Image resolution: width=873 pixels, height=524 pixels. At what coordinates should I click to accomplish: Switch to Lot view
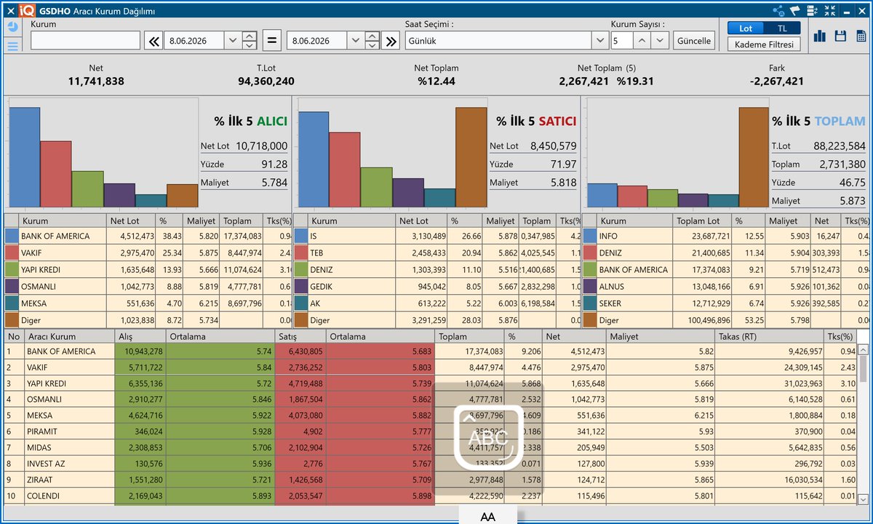pos(746,28)
